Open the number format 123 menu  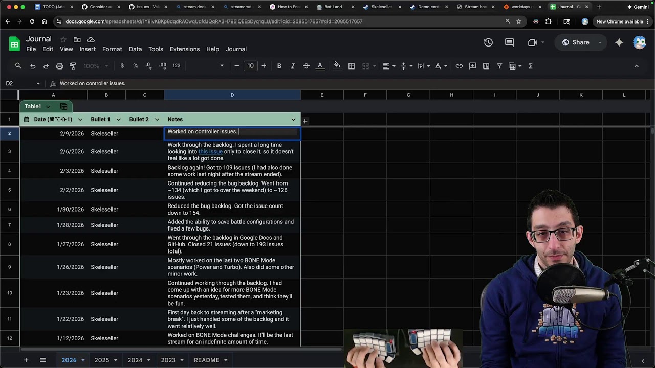coord(177,66)
